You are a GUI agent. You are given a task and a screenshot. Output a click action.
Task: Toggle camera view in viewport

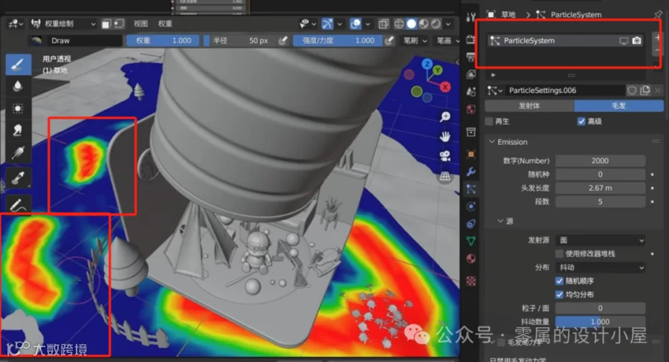click(445, 156)
